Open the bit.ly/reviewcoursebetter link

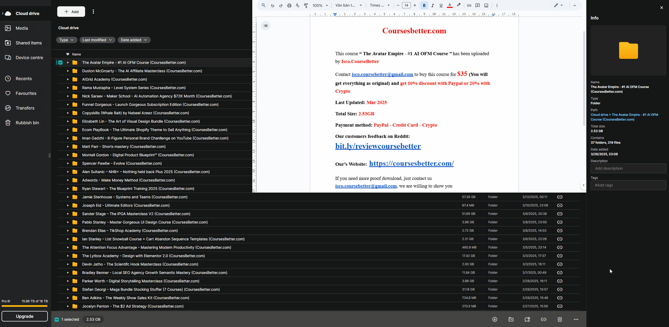pos(378,146)
